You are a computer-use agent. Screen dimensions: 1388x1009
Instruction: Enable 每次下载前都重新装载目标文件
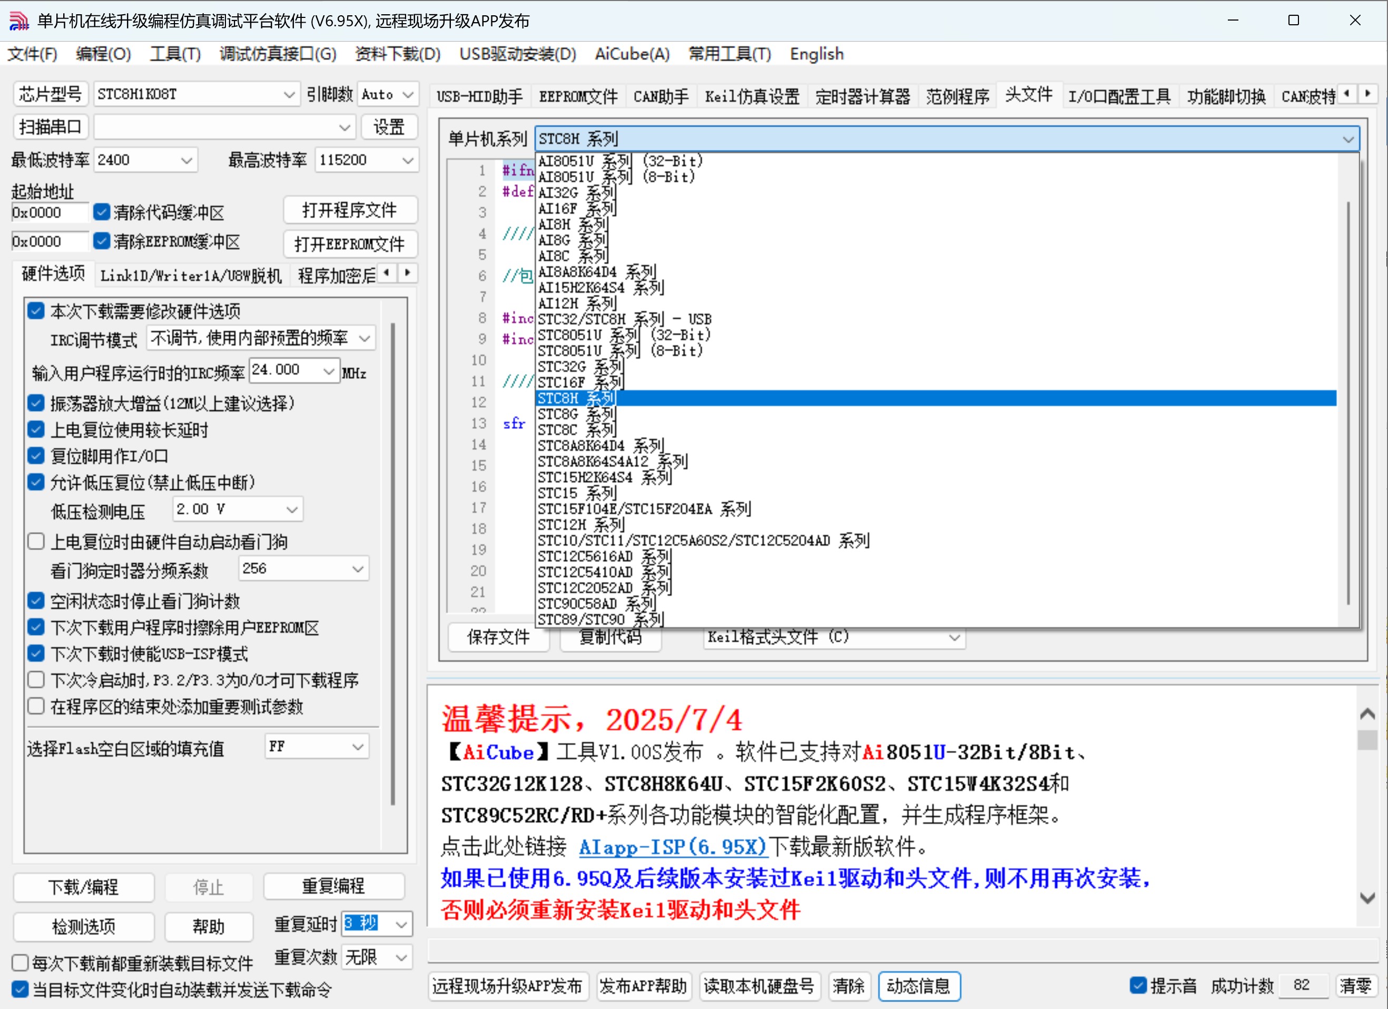[x=20, y=963]
